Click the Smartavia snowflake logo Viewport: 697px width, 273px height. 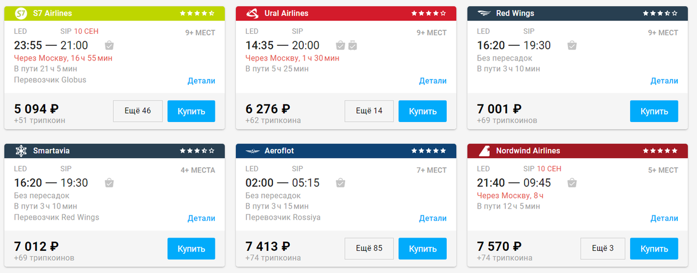[21, 151]
